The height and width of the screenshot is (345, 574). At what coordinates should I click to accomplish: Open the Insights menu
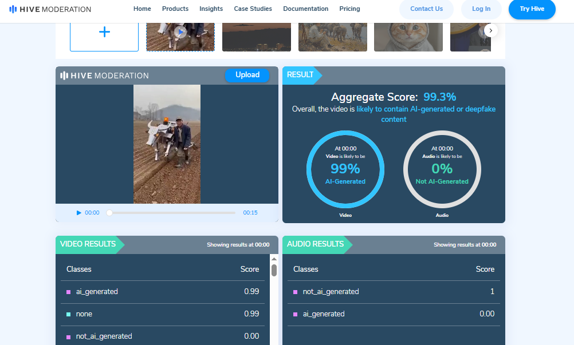[x=211, y=9]
